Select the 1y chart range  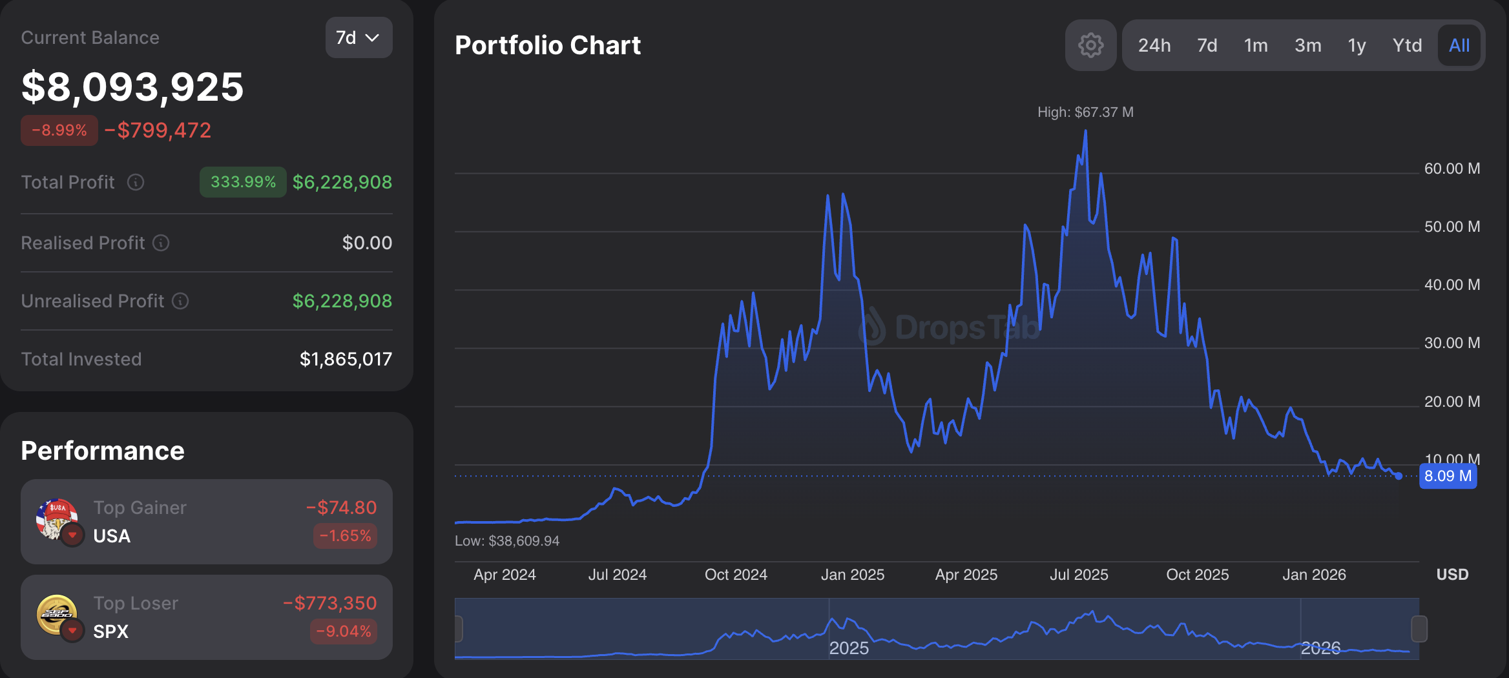click(x=1357, y=45)
